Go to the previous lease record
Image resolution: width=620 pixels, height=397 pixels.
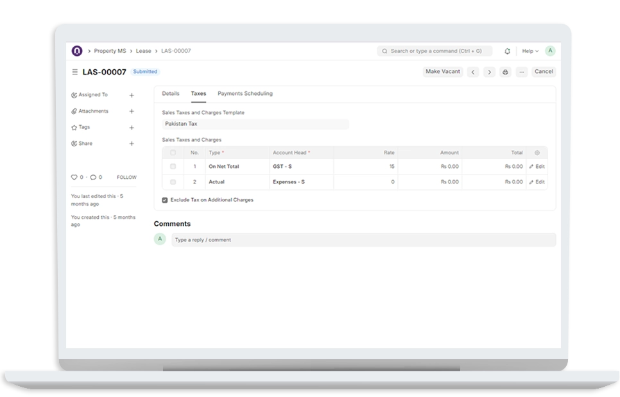473,72
